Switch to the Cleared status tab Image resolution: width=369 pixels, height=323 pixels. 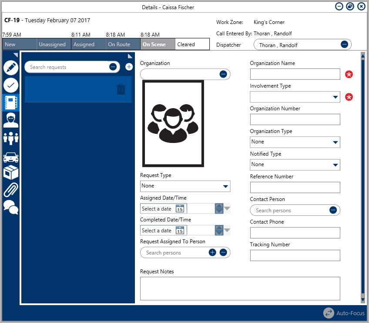[x=192, y=44]
